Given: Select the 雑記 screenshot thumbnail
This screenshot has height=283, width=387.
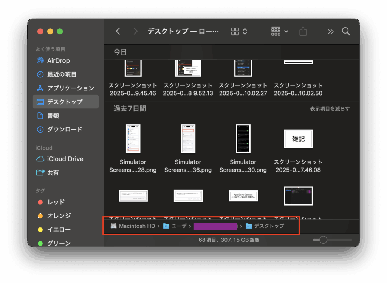Looking at the screenshot, I should [299, 139].
